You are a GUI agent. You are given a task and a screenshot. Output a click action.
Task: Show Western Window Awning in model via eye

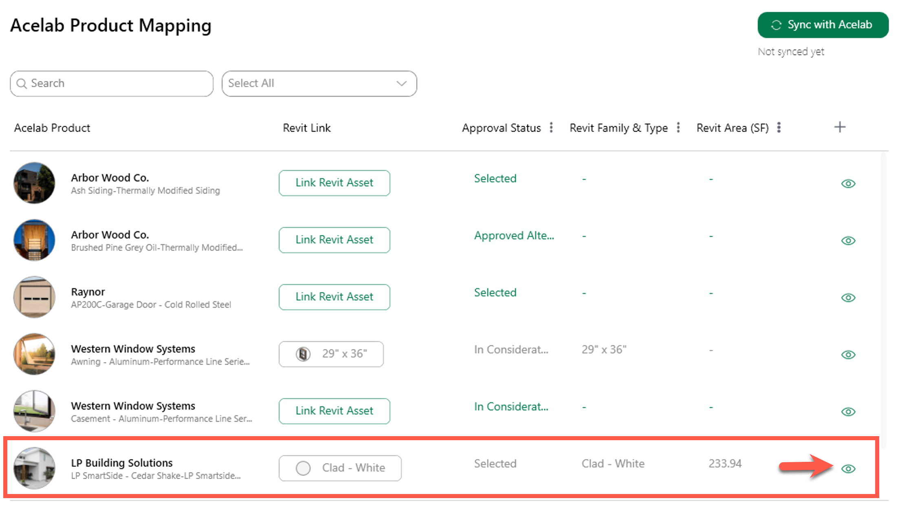pos(848,355)
